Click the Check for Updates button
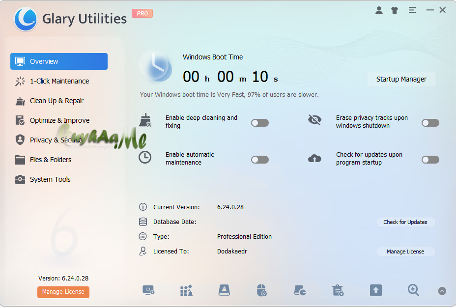The height and width of the screenshot is (307, 456). [405, 222]
